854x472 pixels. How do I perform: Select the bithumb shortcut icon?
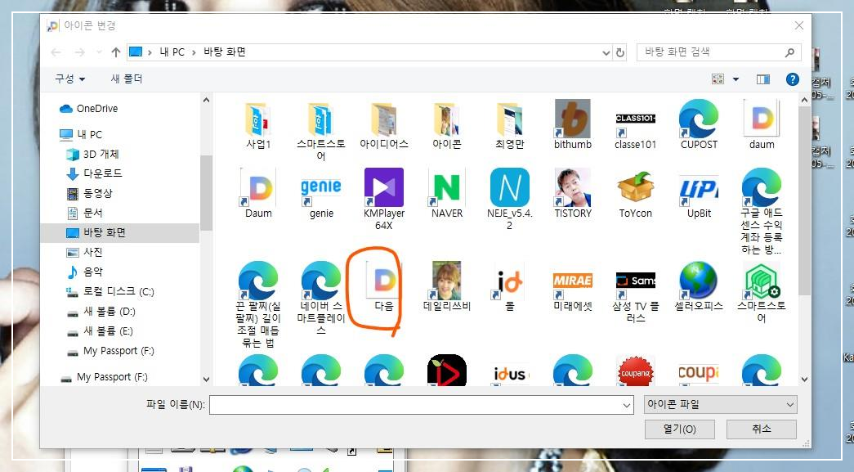[572, 125]
